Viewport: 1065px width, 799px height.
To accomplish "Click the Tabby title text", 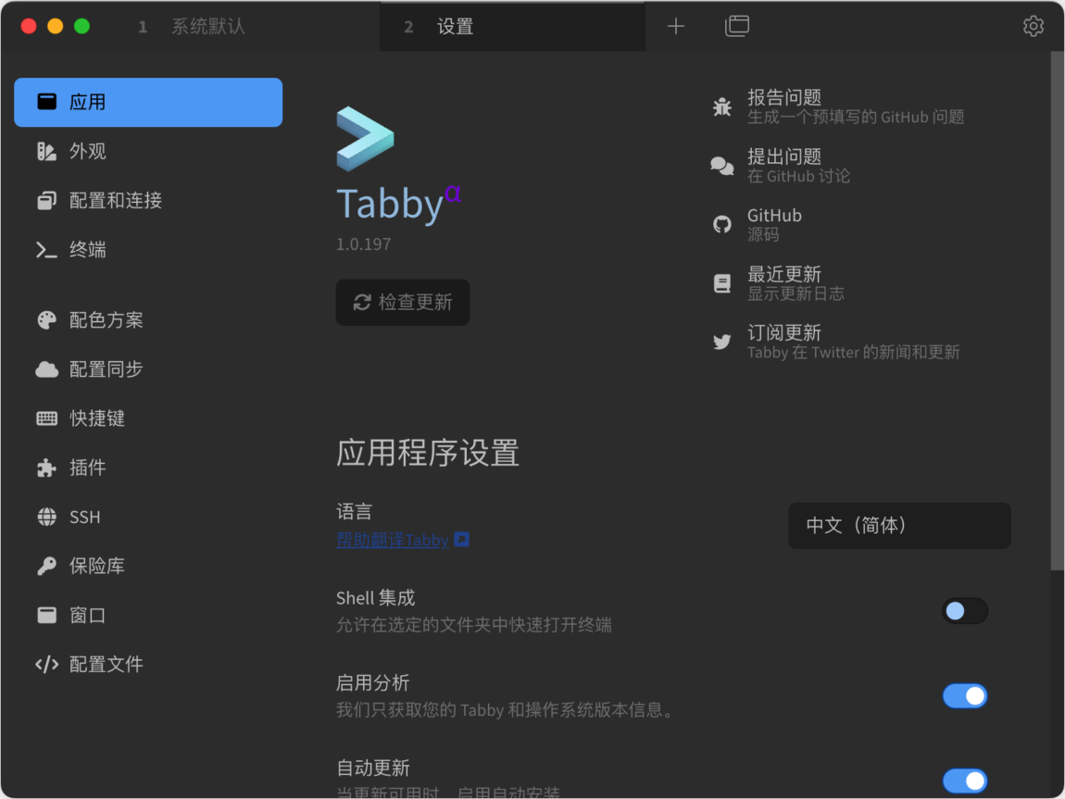I will 390,204.
